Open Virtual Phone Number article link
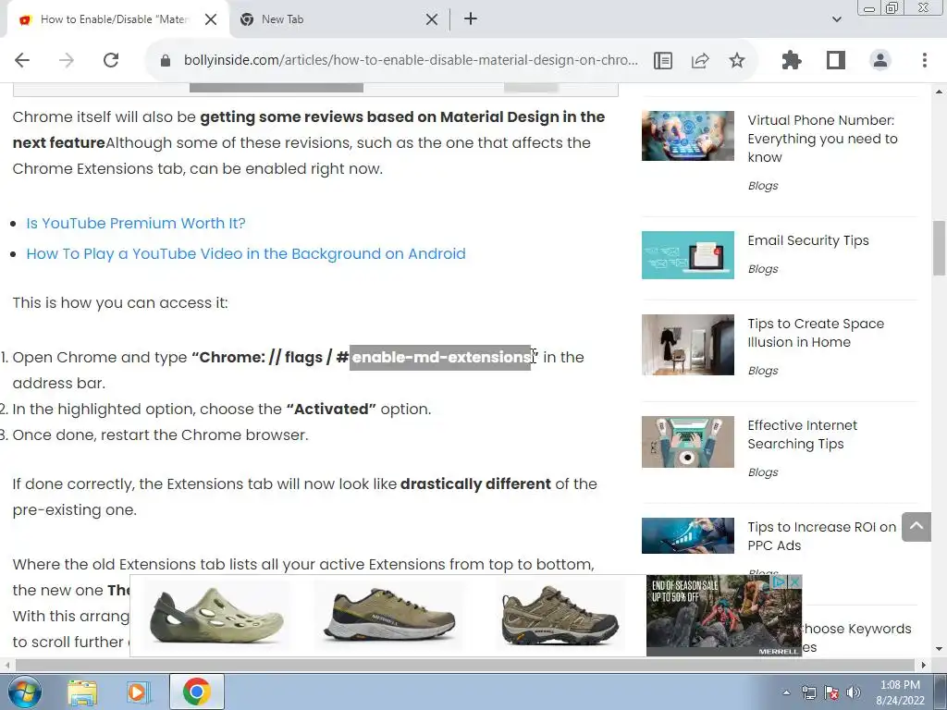947x710 pixels. pos(822,139)
